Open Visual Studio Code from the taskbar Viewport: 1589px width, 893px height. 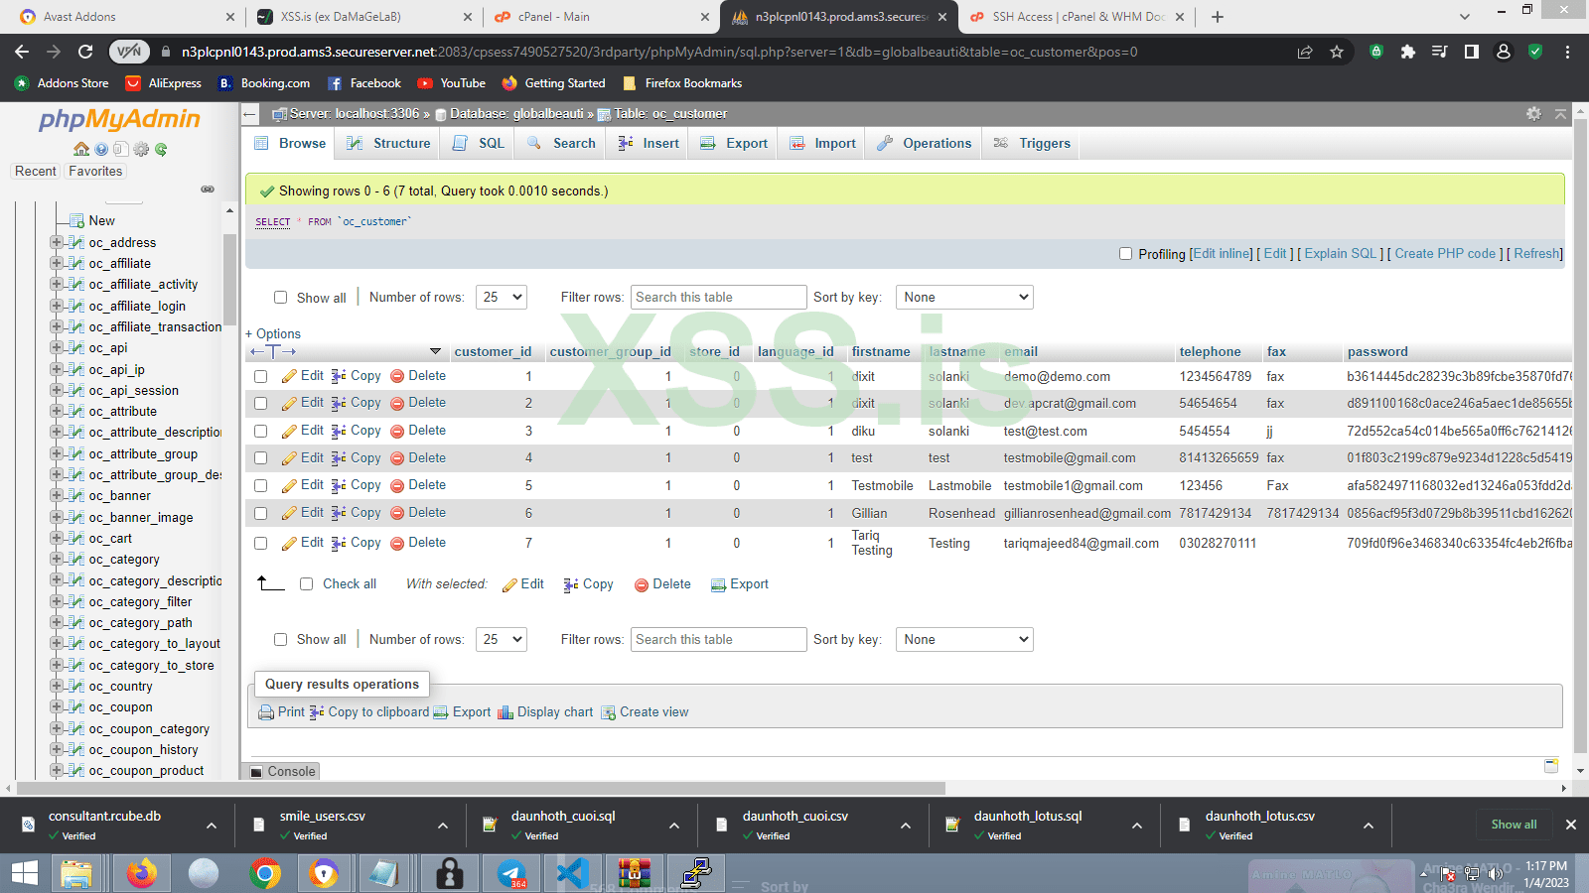[573, 873]
